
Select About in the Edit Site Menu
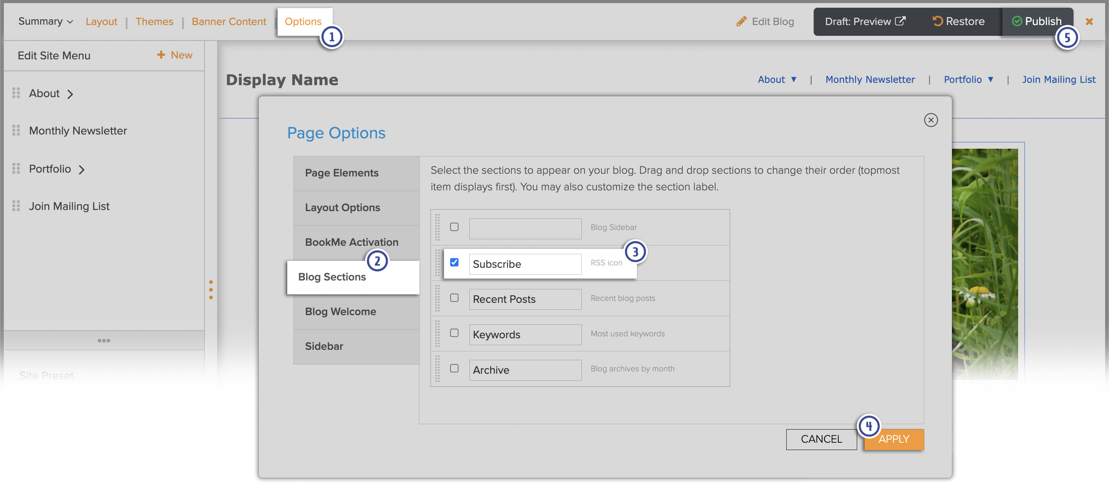tap(44, 94)
